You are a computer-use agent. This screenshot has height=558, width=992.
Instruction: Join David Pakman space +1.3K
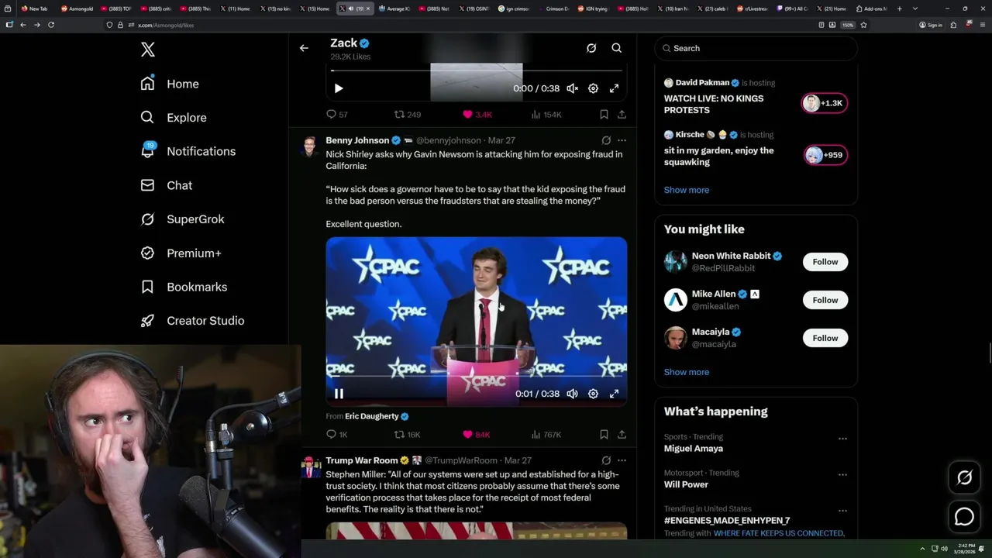tap(825, 103)
